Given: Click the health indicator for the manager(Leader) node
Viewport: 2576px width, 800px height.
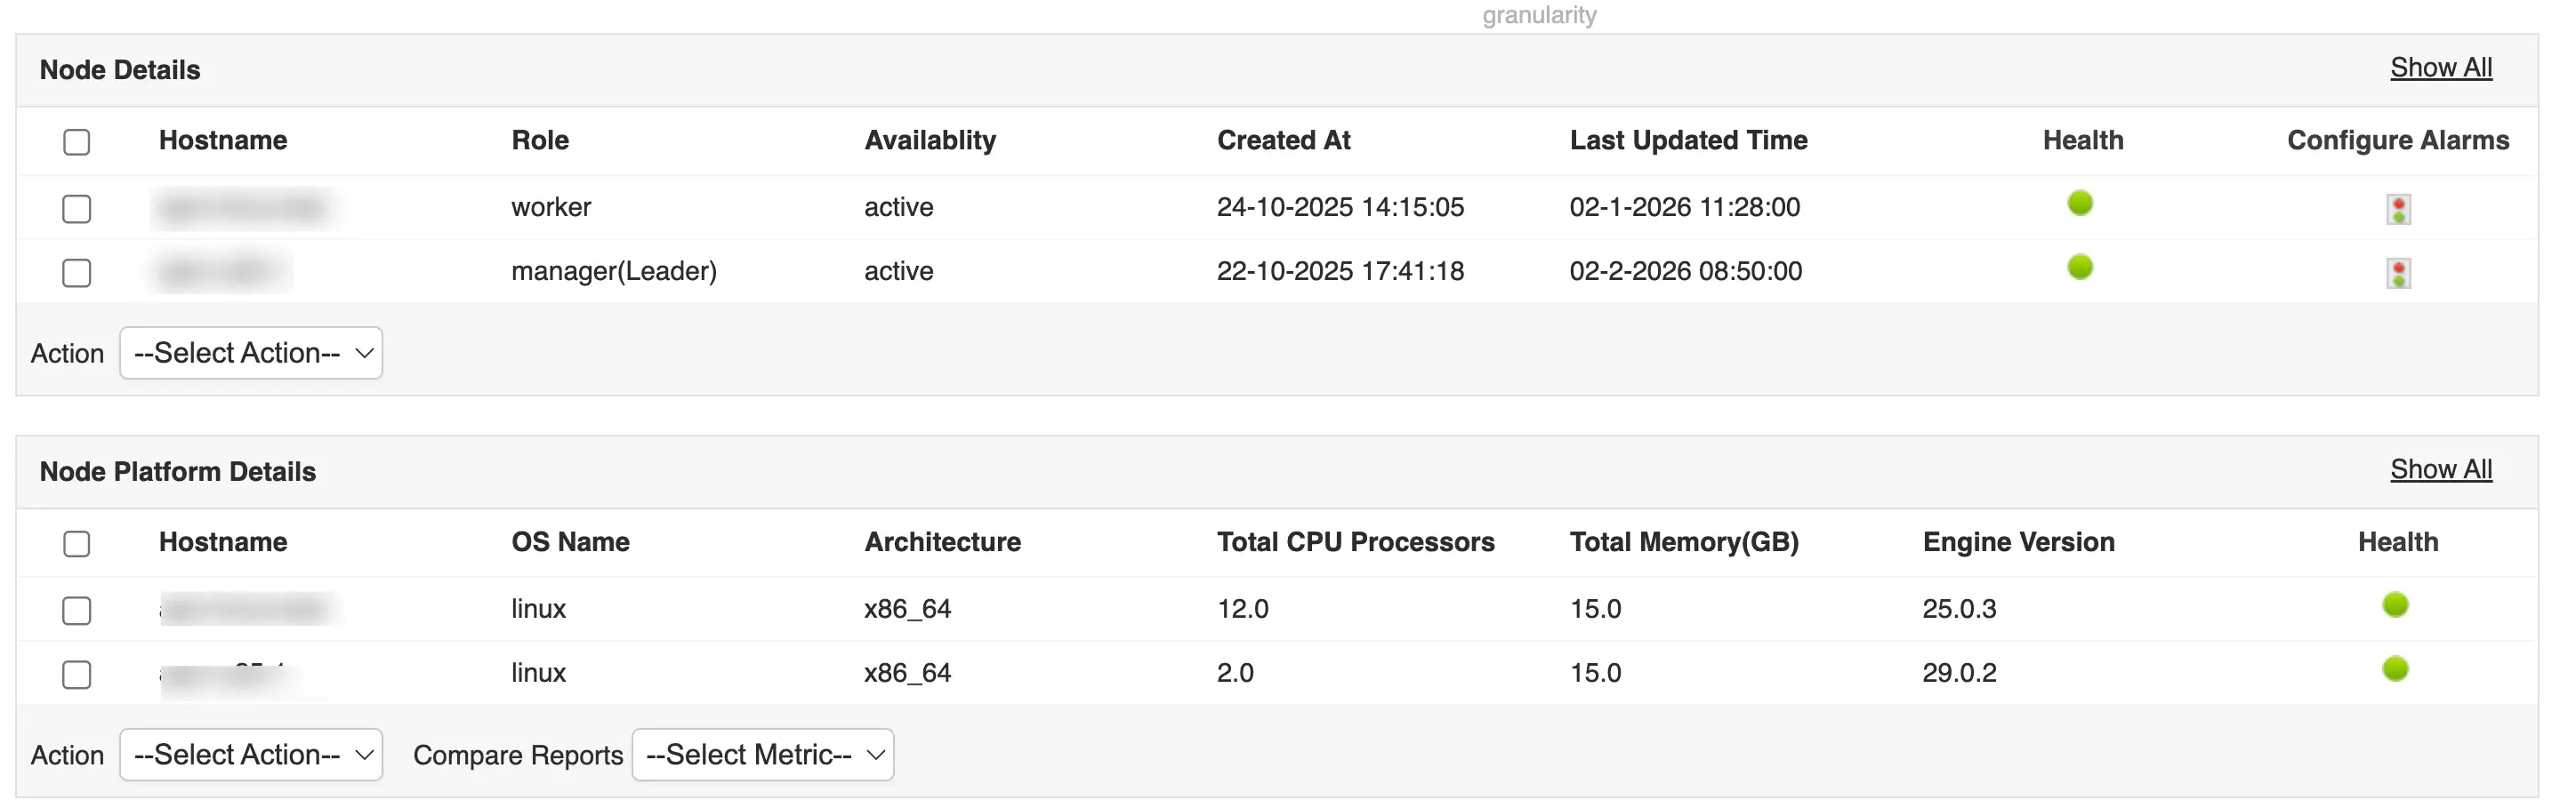Looking at the screenshot, I should pyautogui.click(x=2081, y=268).
